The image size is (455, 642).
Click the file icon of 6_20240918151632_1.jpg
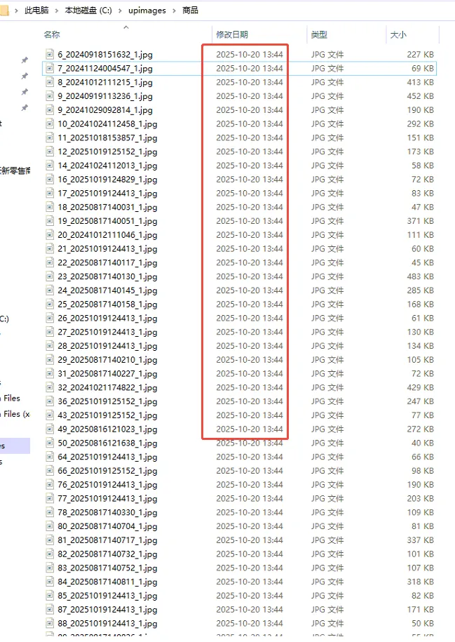[x=50, y=54]
